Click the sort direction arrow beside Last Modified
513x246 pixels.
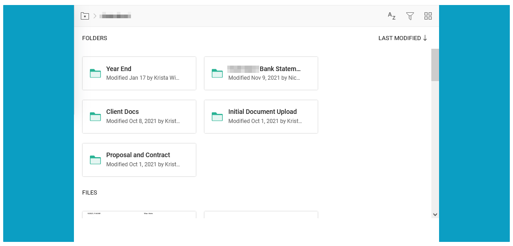[425, 38]
